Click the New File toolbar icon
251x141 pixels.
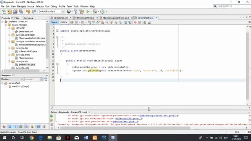pyautogui.click(x=4, y=11)
